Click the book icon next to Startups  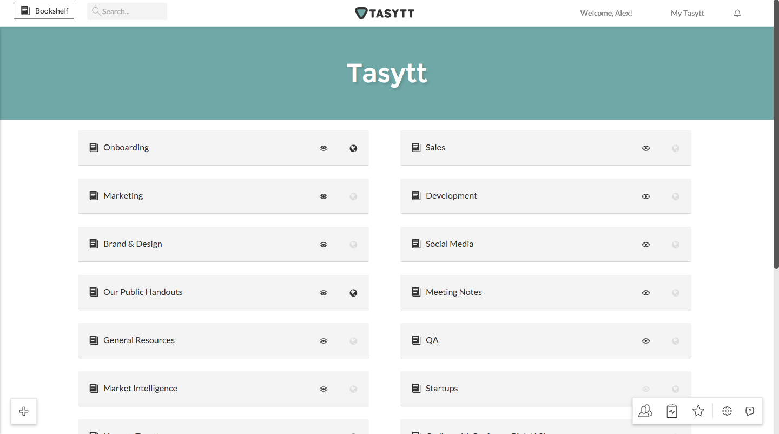click(x=416, y=388)
